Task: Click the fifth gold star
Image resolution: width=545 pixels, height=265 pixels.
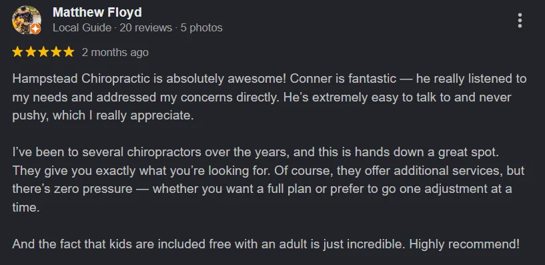Action: (69, 52)
